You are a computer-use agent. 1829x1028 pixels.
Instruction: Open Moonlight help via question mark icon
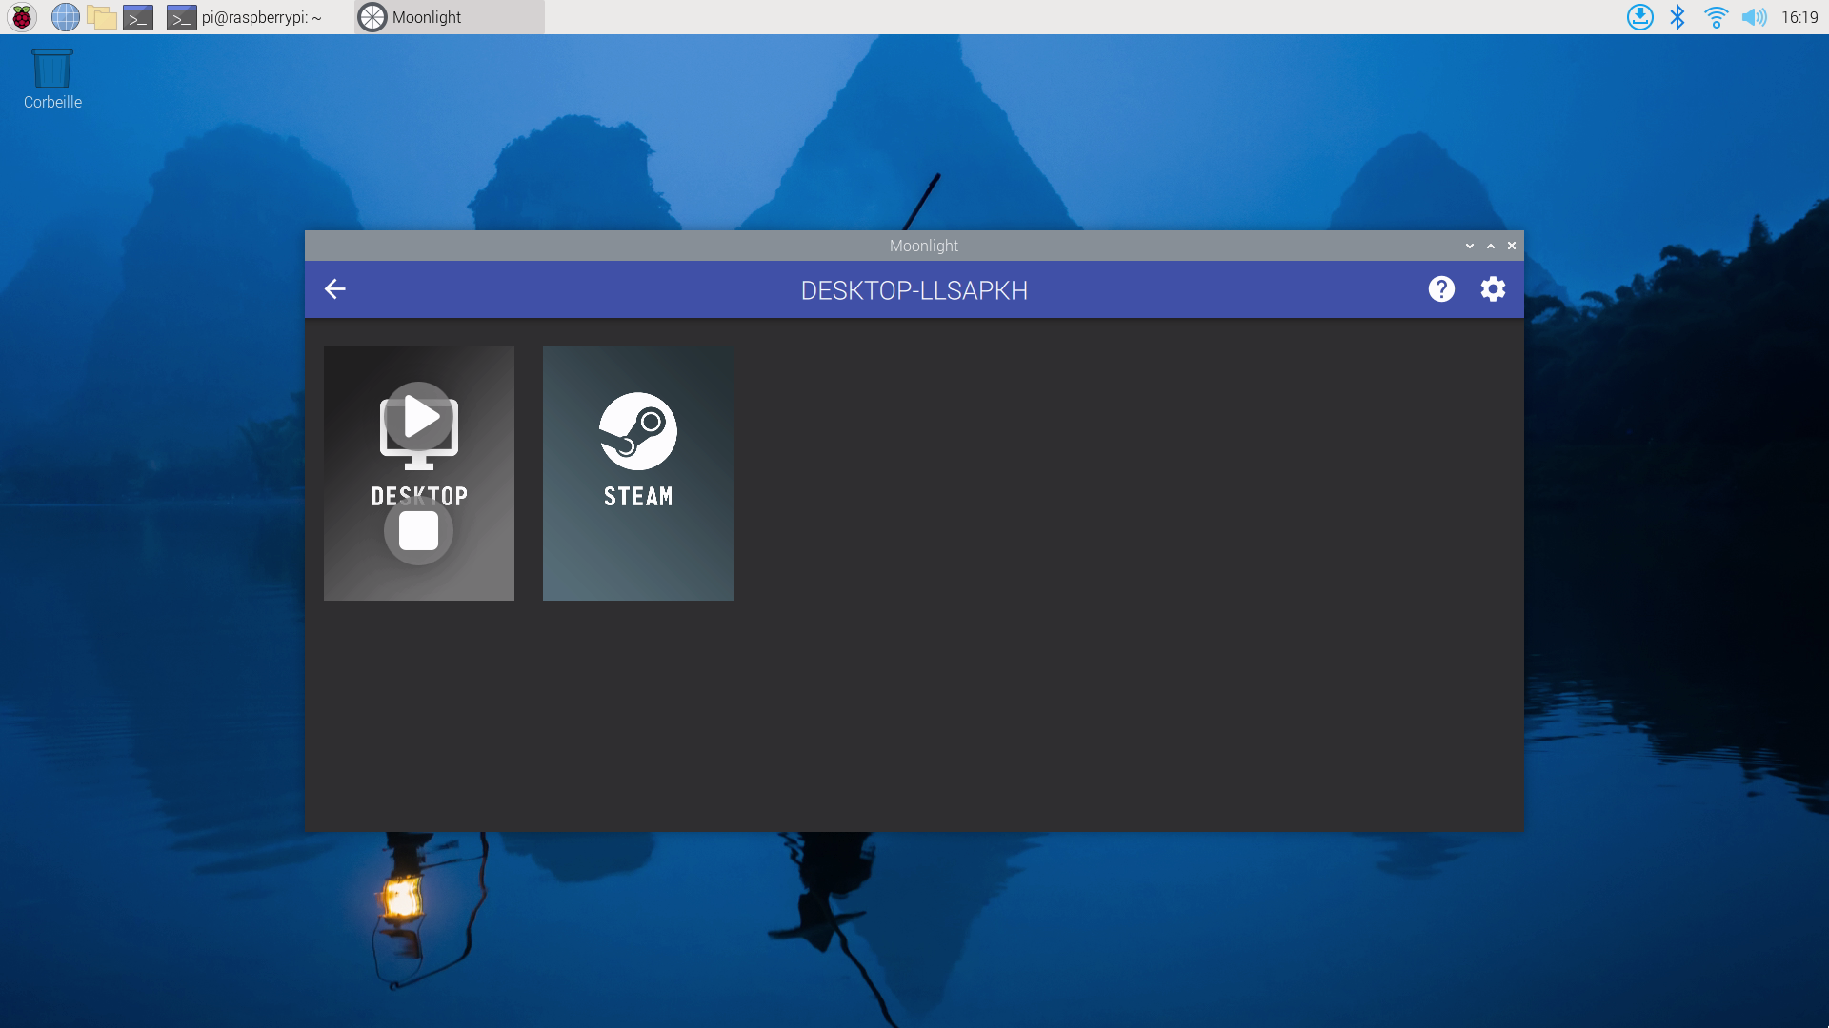[x=1441, y=288]
